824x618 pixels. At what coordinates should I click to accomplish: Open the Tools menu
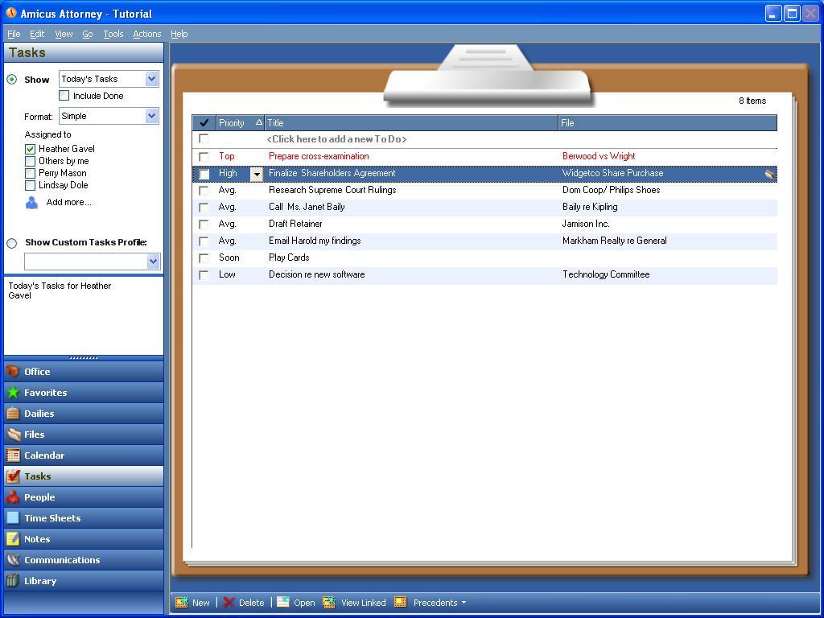coord(113,34)
